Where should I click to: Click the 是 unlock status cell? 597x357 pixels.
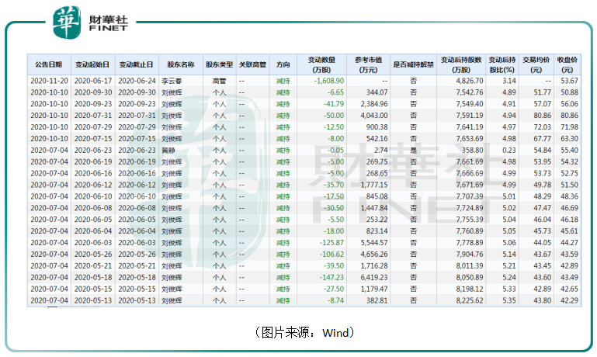[x=414, y=150]
